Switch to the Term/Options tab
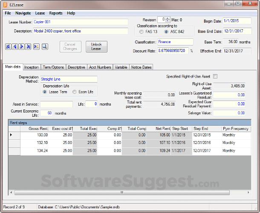 [53, 67]
